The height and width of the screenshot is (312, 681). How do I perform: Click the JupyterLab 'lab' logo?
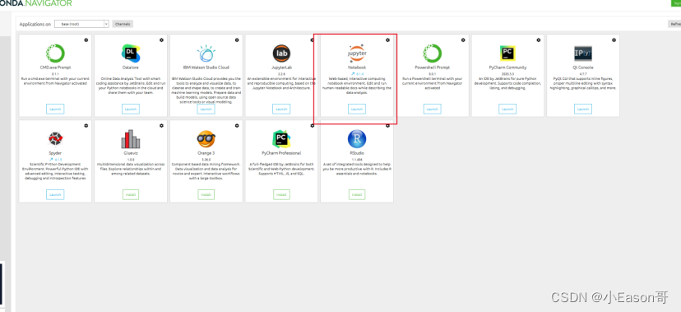[281, 53]
